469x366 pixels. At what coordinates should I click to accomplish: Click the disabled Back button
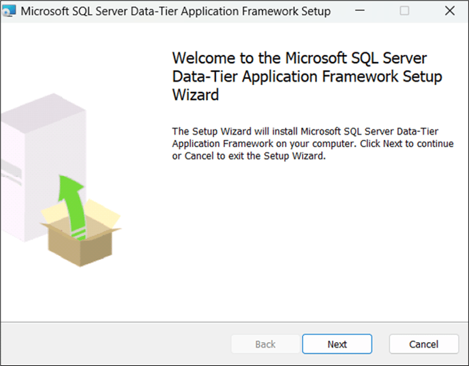pyautogui.click(x=265, y=344)
